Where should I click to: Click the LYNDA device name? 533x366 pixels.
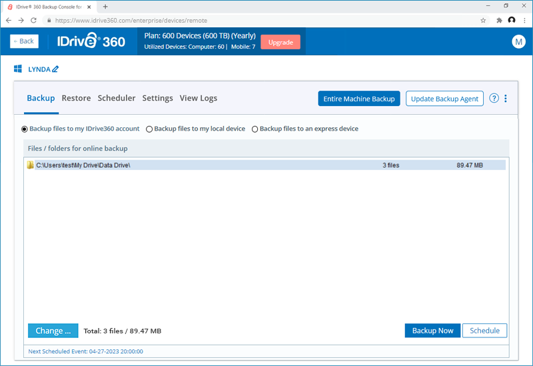[x=39, y=69]
